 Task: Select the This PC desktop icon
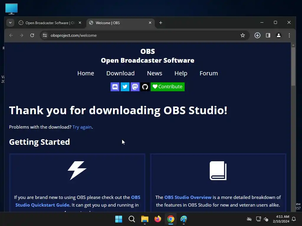(x=12, y=9)
